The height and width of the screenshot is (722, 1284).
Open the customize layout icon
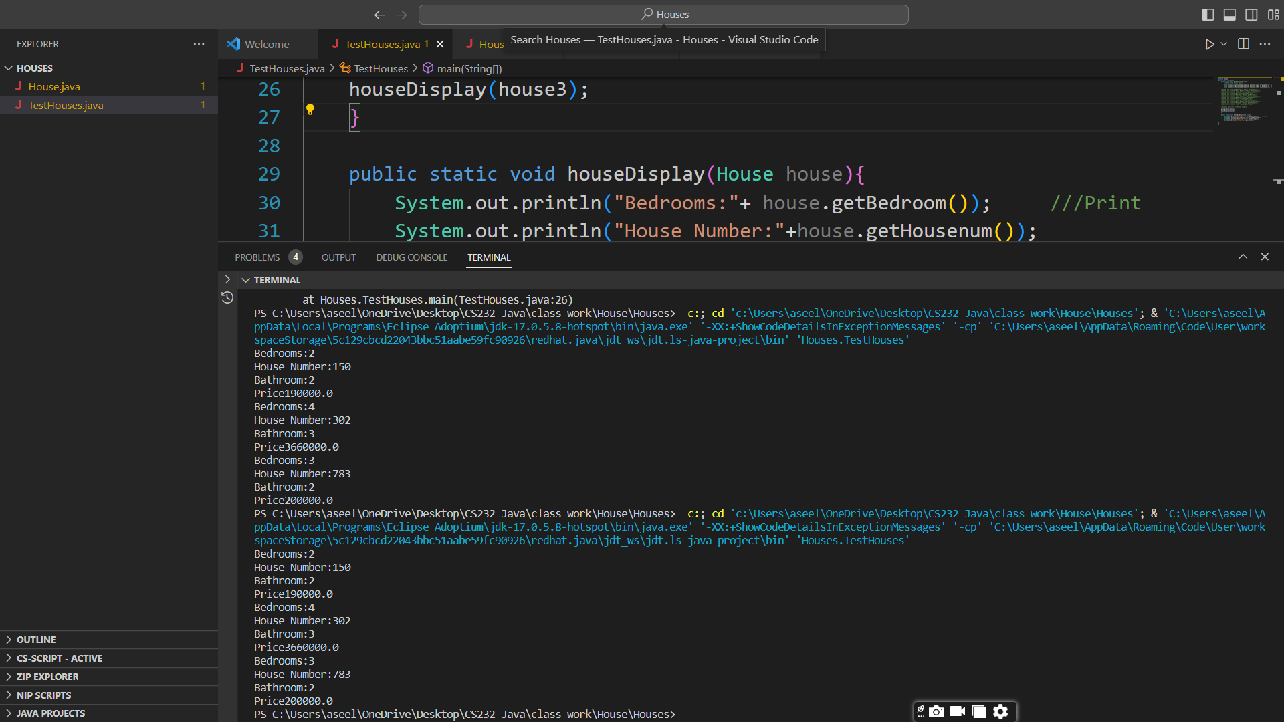[x=1273, y=15]
